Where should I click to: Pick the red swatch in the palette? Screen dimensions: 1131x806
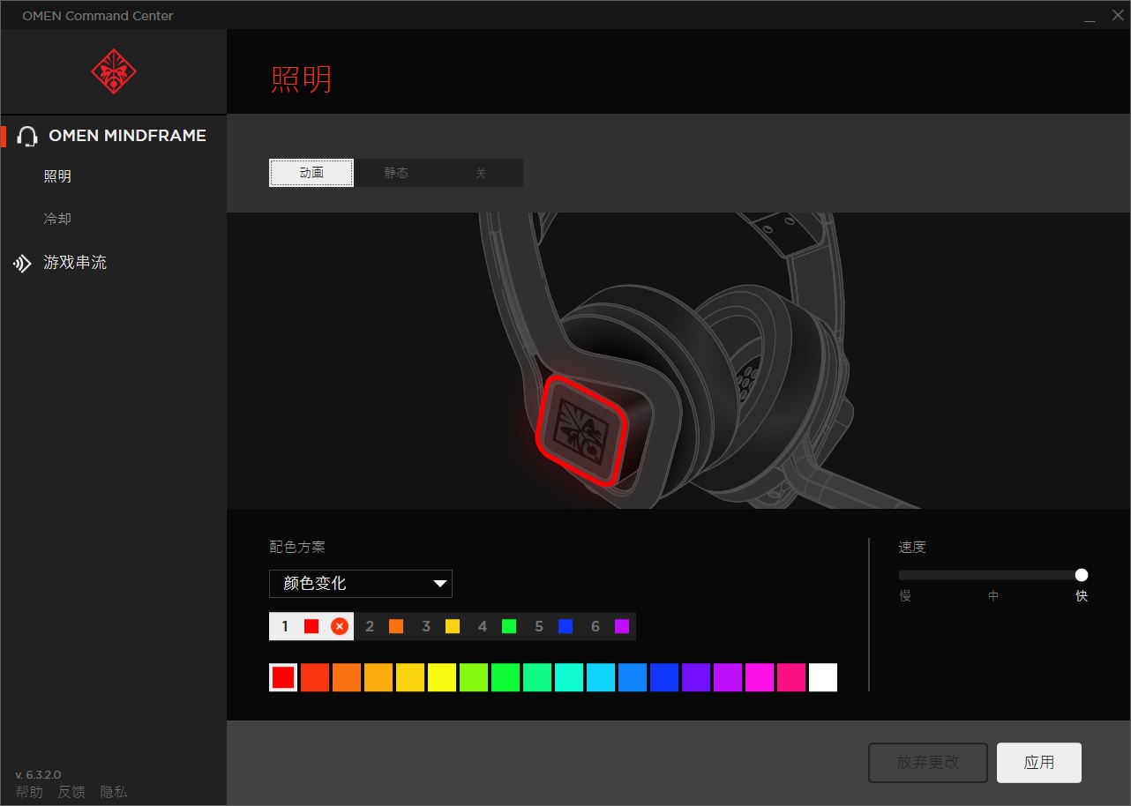coord(283,677)
